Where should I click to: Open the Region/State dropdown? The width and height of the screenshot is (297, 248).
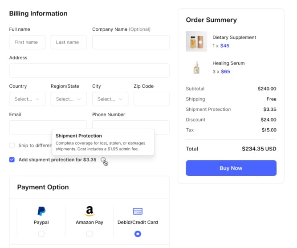[x=69, y=99]
